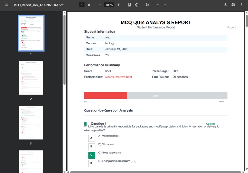
Task: Print the document
Action: click(x=233, y=5)
